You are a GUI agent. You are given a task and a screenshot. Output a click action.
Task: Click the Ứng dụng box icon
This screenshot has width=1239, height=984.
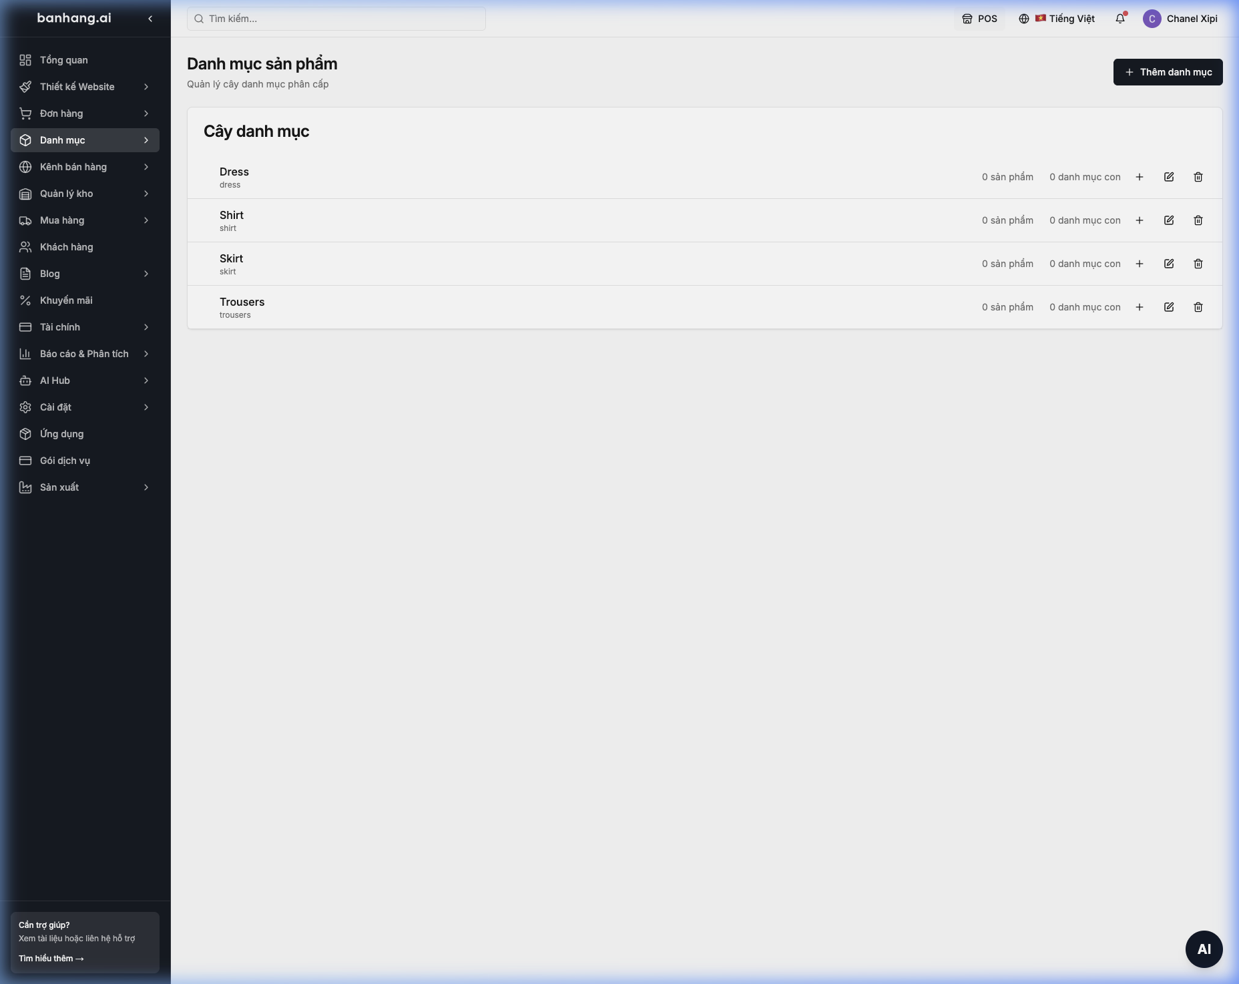25,434
